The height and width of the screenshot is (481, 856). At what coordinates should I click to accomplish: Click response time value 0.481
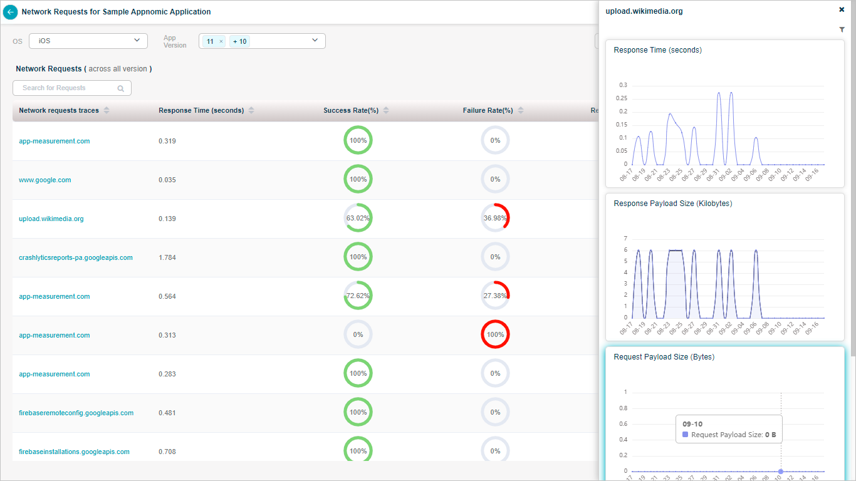(x=167, y=413)
